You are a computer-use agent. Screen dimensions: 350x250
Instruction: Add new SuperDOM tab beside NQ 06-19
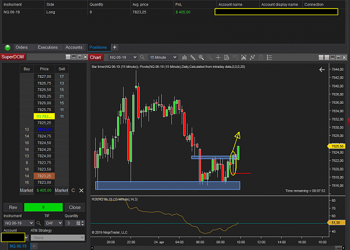(34, 246)
